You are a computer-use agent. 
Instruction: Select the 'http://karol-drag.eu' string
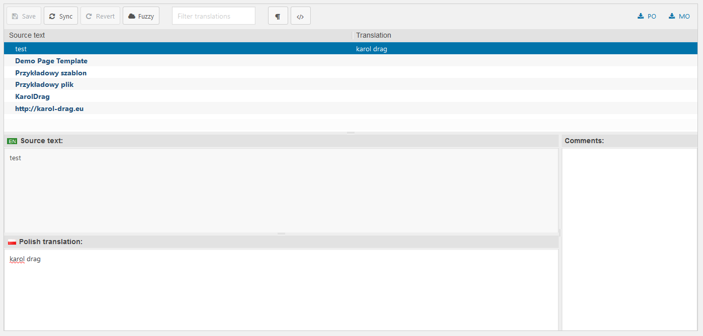point(49,108)
